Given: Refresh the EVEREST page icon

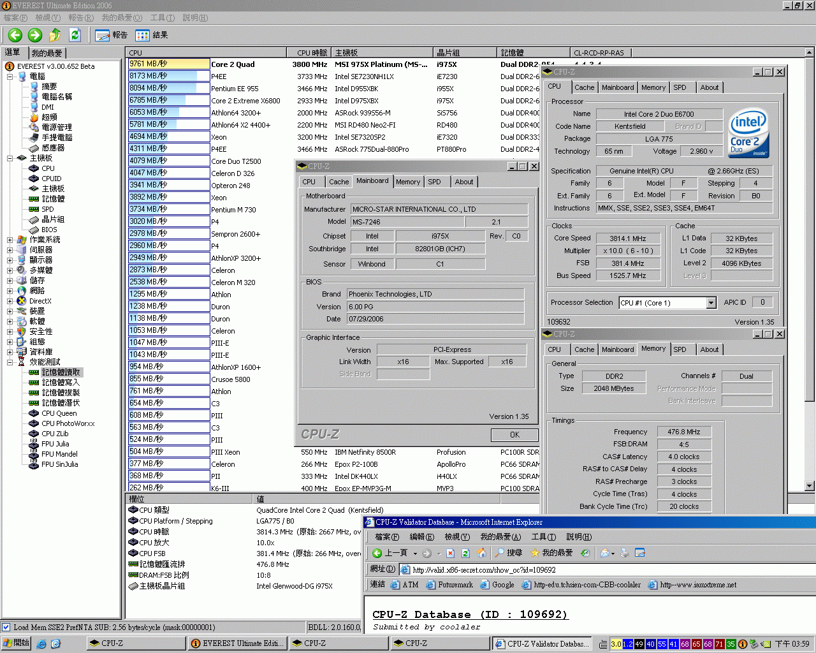Looking at the screenshot, I should point(75,35).
